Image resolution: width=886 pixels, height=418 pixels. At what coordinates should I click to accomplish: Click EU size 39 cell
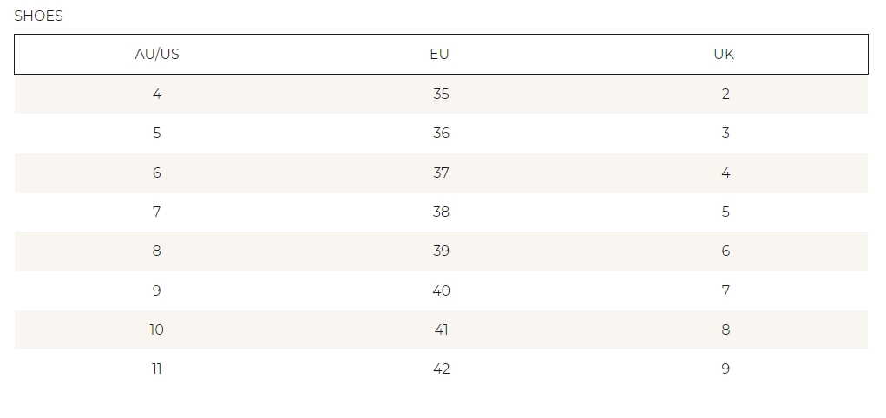[x=441, y=251]
